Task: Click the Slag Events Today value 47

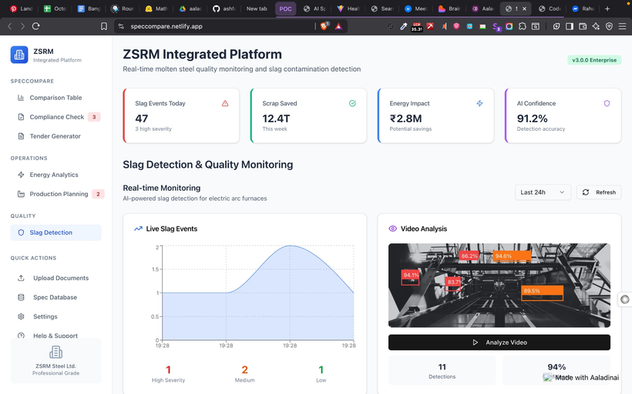Action: click(142, 119)
